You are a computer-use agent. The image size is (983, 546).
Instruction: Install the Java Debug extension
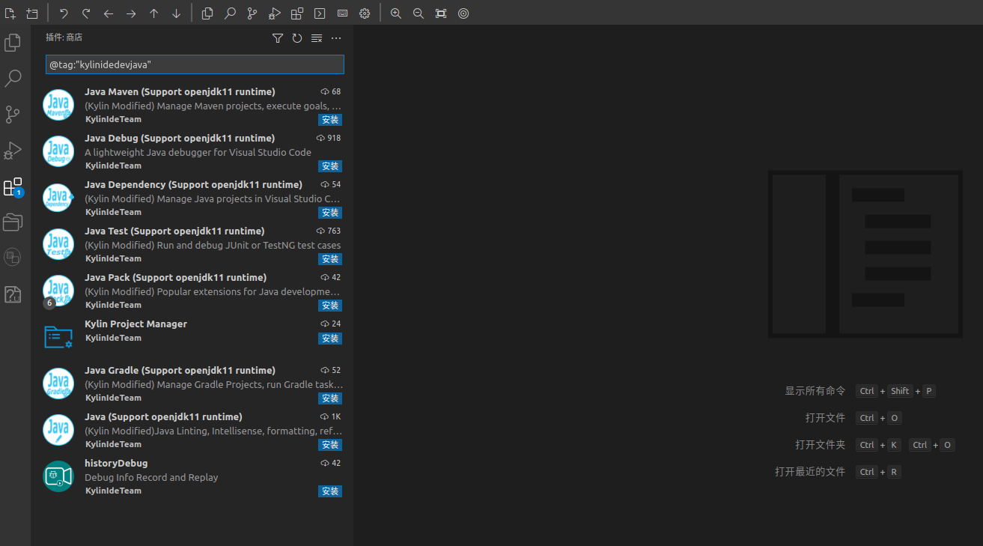click(x=330, y=166)
